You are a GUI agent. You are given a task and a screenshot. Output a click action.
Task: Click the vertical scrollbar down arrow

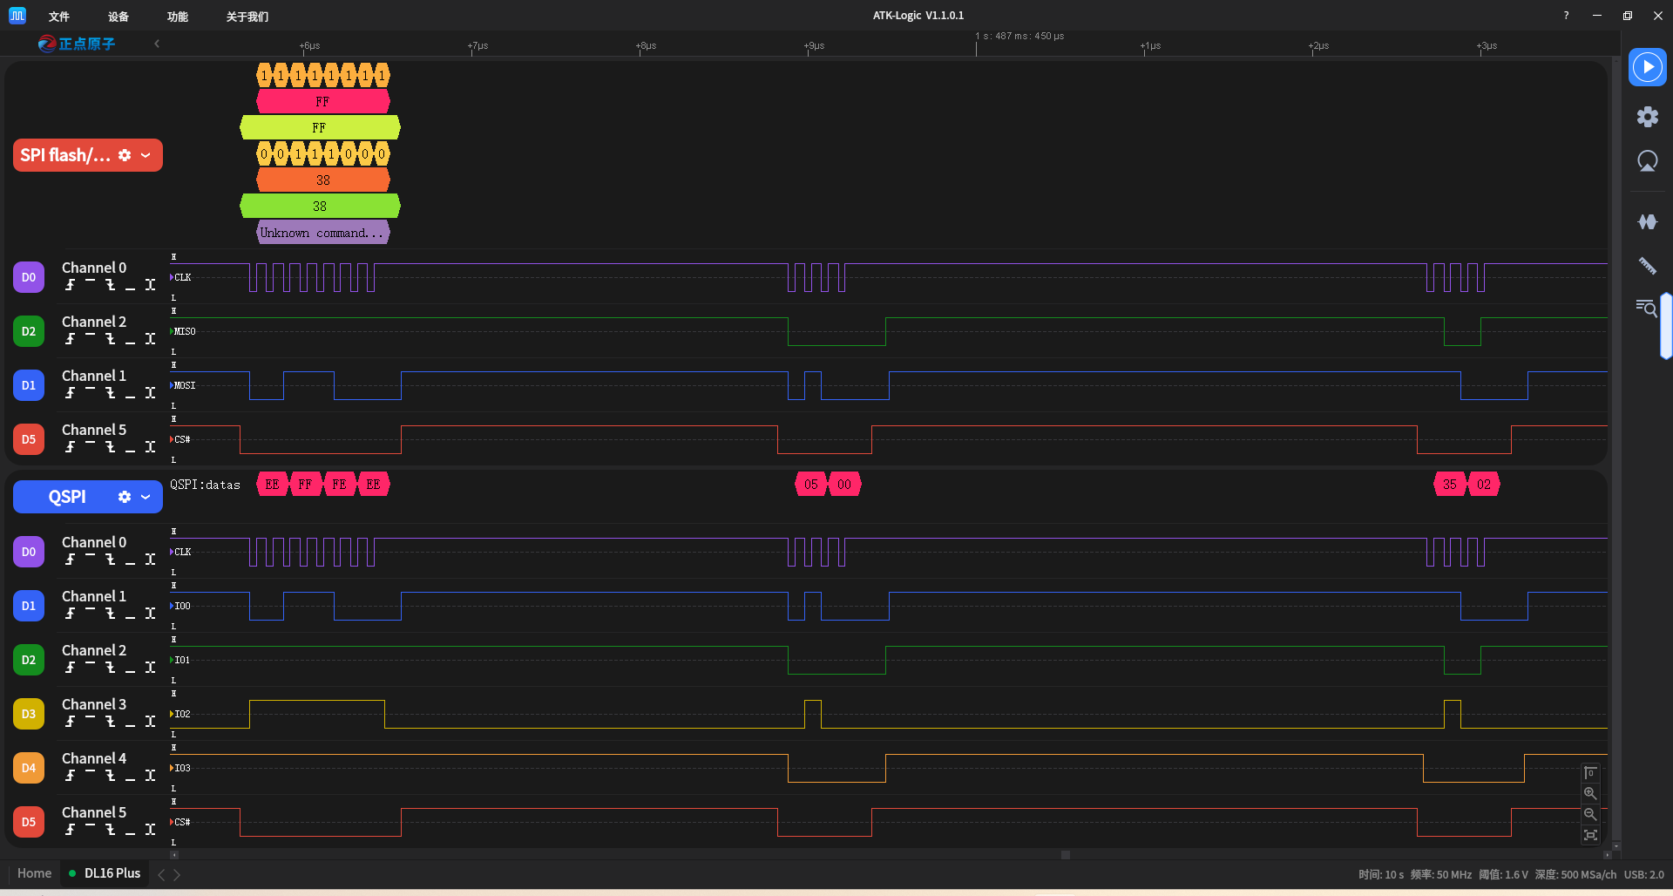[x=1616, y=845]
